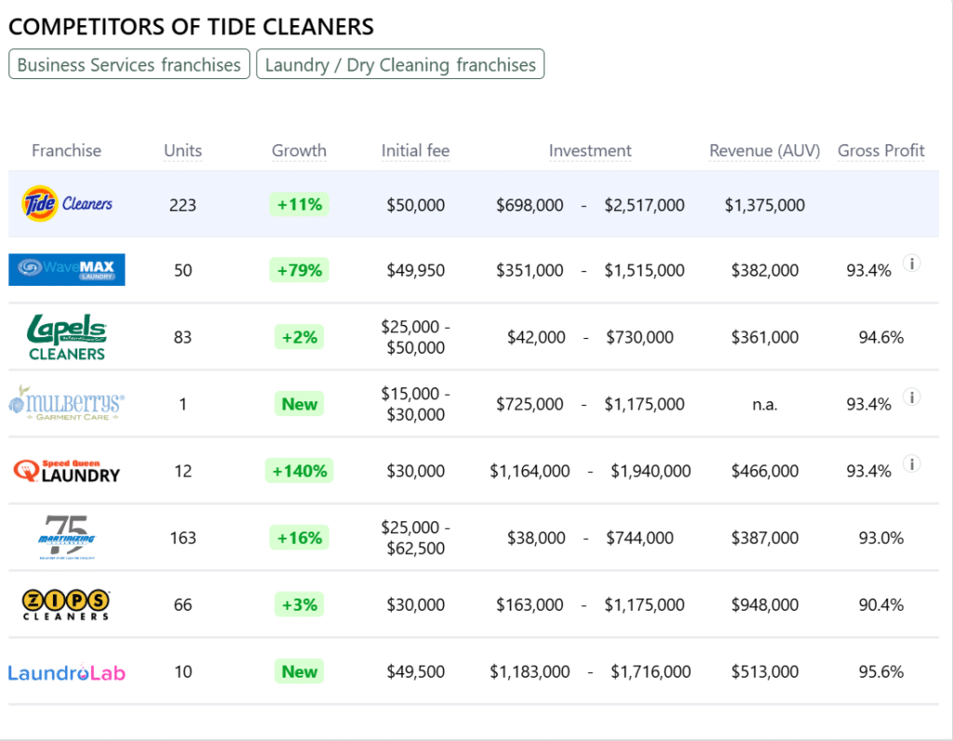
Task: Sort by Gross Profit column header
Action: [x=881, y=151]
